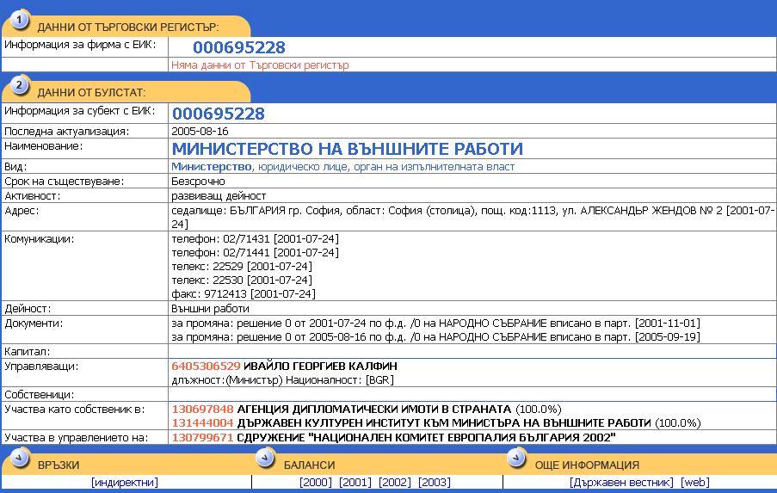Click the Информация за фирма с ЕИК: label
This screenshot has height=493, width=777.
coord(80,45)
